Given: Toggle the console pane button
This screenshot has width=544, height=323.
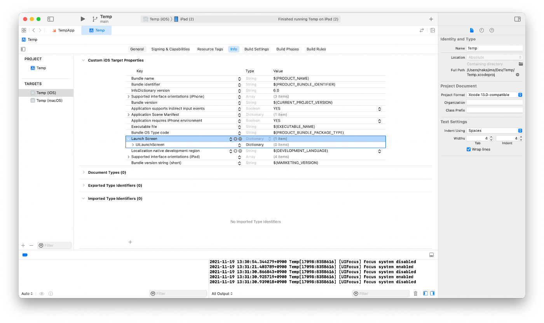Looking at the screenshot, I should [432, 294].
